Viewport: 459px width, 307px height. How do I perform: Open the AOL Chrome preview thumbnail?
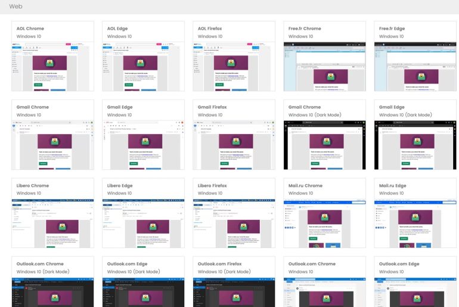52,67
